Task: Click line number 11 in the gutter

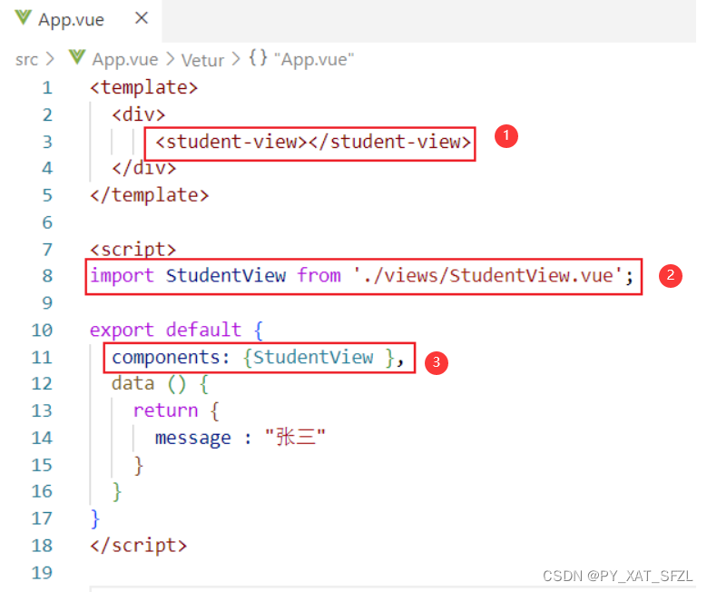Action: 42,358
